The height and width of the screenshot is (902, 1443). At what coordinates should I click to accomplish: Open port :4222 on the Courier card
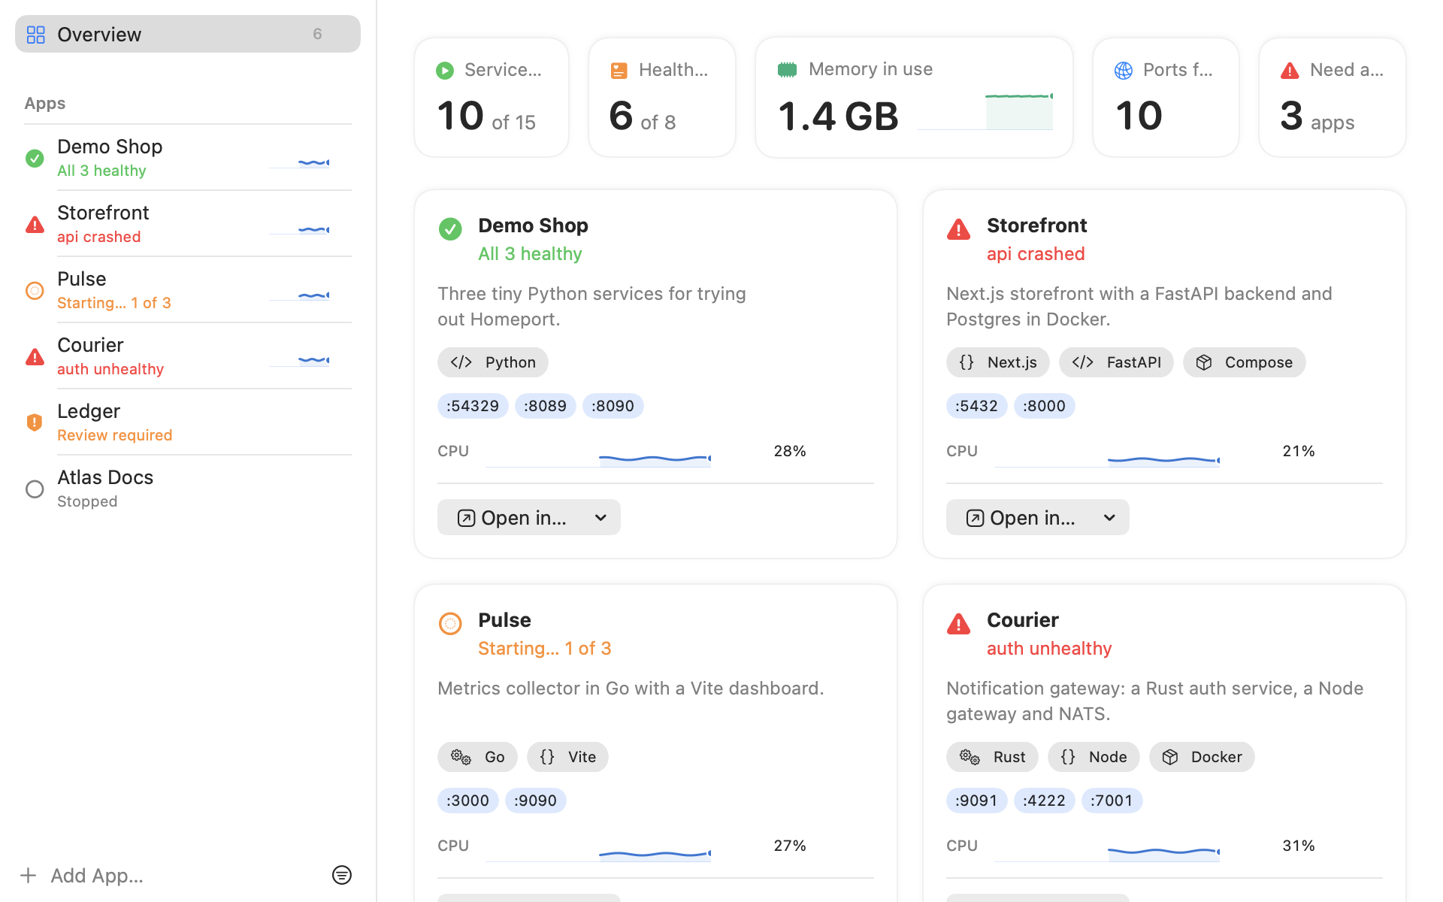pos(1045,801)
